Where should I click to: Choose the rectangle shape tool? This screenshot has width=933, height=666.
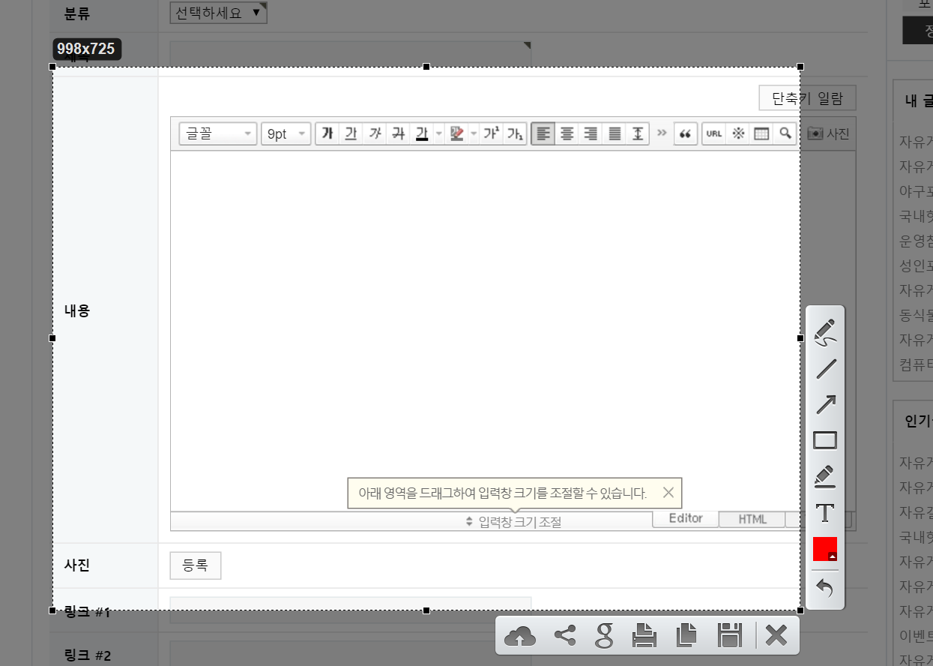pos(825,440)
